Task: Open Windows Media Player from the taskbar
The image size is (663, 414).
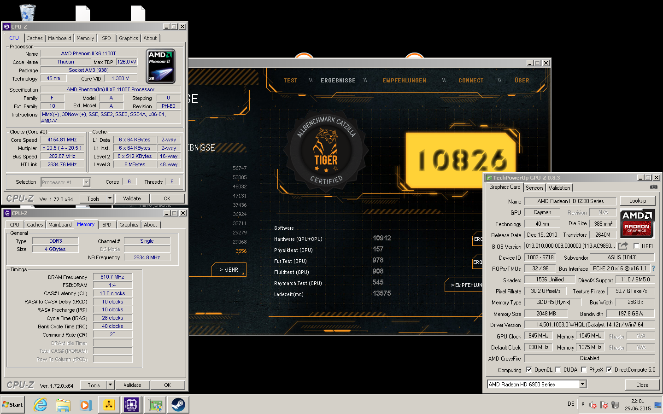Action: [85, 405]
